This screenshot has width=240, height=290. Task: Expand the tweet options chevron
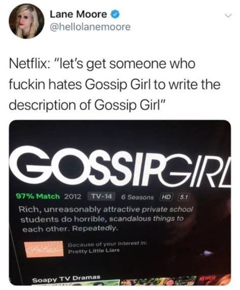[x=227, y=16]
